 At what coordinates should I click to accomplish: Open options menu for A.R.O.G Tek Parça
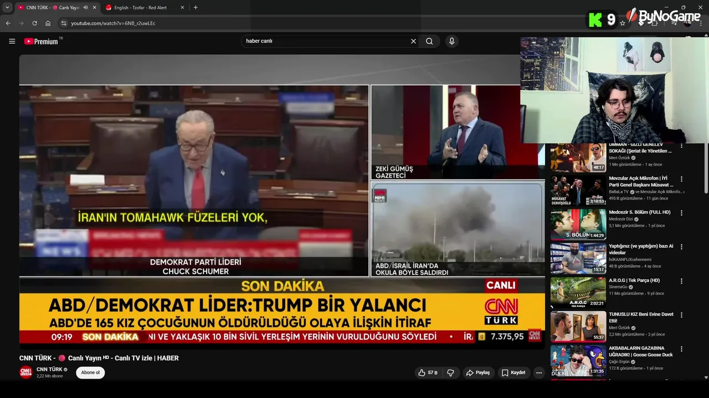click(681, 281)
